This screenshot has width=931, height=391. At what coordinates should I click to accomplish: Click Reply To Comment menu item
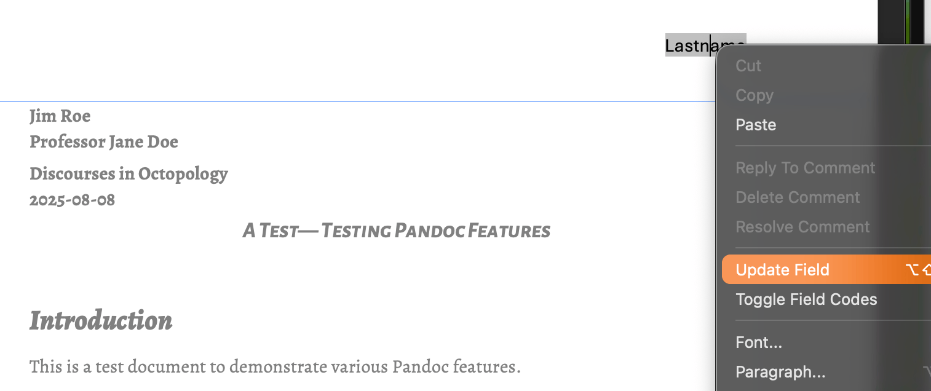[805, 168]
